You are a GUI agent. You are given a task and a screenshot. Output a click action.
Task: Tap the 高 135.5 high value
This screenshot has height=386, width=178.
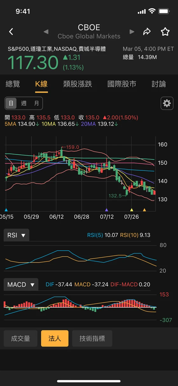point(40,118)
